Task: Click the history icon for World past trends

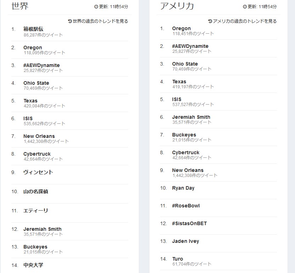Action: [70, 21]
